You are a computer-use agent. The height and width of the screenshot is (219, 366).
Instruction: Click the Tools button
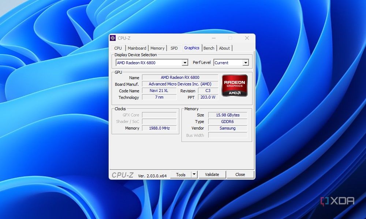(x=181, y=174)
